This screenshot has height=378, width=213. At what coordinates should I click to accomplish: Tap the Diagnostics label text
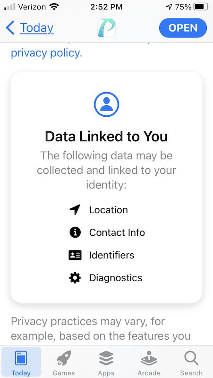tap(116, 278)
